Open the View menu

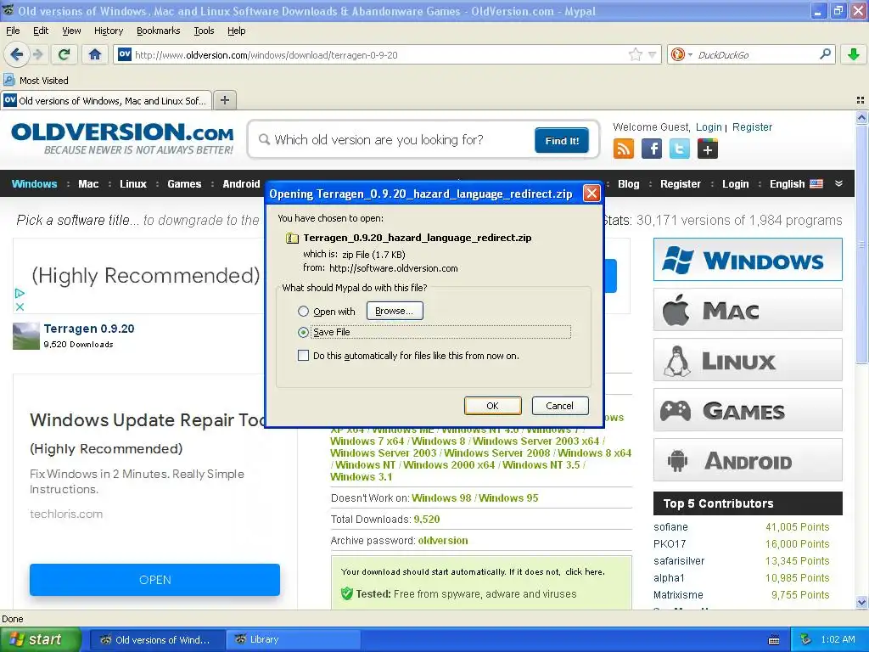point(71,31)
